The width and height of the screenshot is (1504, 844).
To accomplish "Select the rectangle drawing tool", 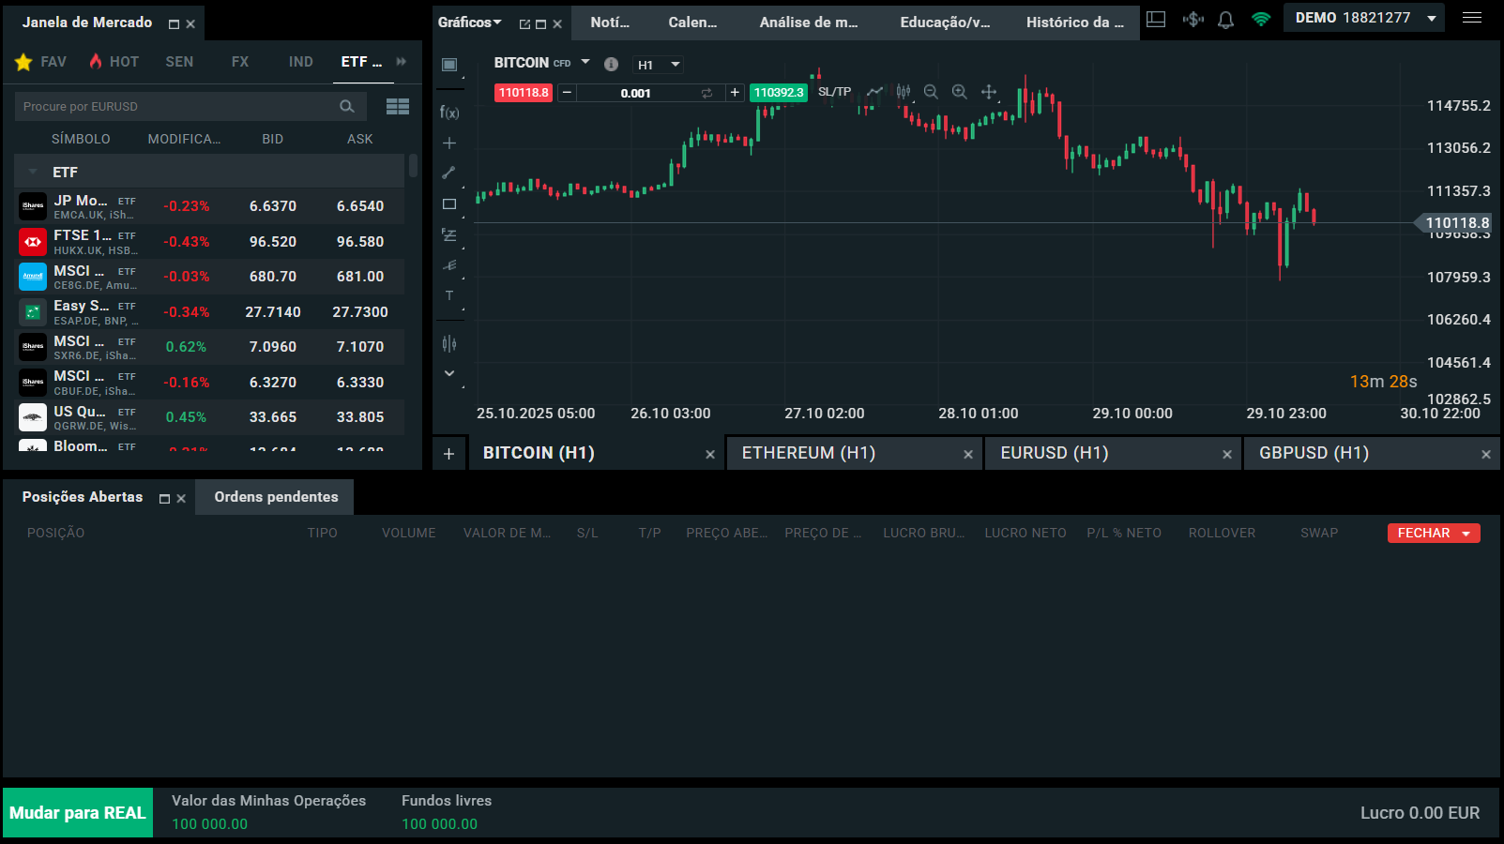I will click(x=449, y=204).
